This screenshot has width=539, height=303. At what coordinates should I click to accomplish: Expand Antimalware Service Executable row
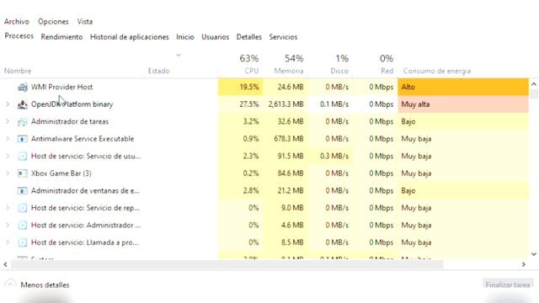click(x=8, y=139)
